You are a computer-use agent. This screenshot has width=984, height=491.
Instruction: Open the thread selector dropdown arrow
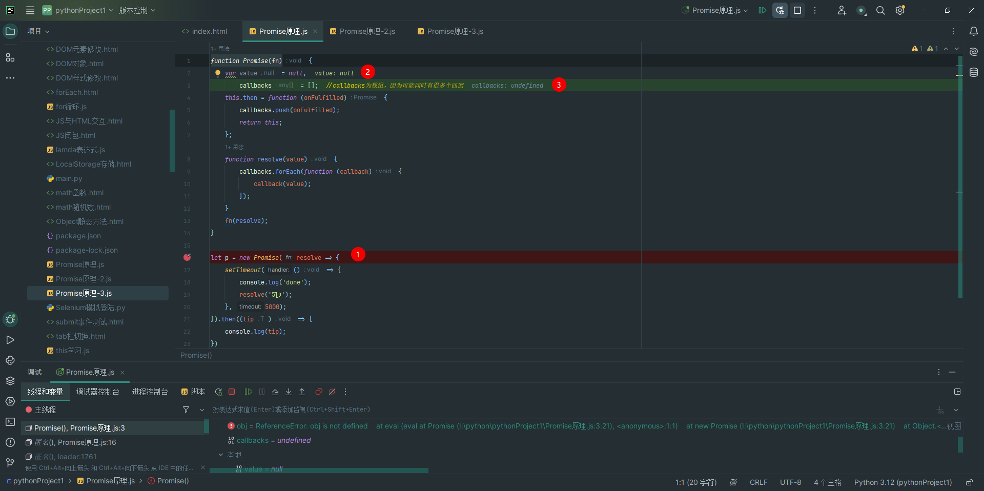(x=202, y=410)
